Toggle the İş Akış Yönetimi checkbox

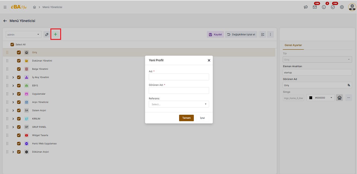pos(19,77)
